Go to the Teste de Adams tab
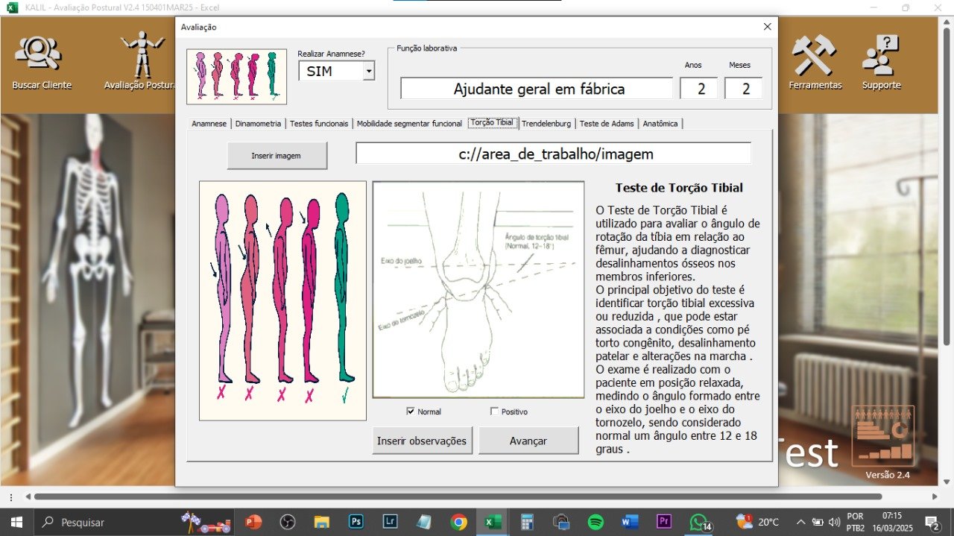The image size is (954, 536). tap(607, 124)
